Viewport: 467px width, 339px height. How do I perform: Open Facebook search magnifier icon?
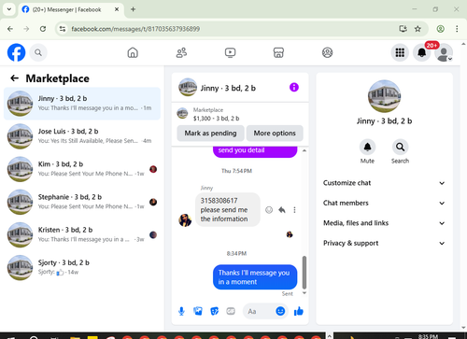pyautogui.click(x=38, y=52)
